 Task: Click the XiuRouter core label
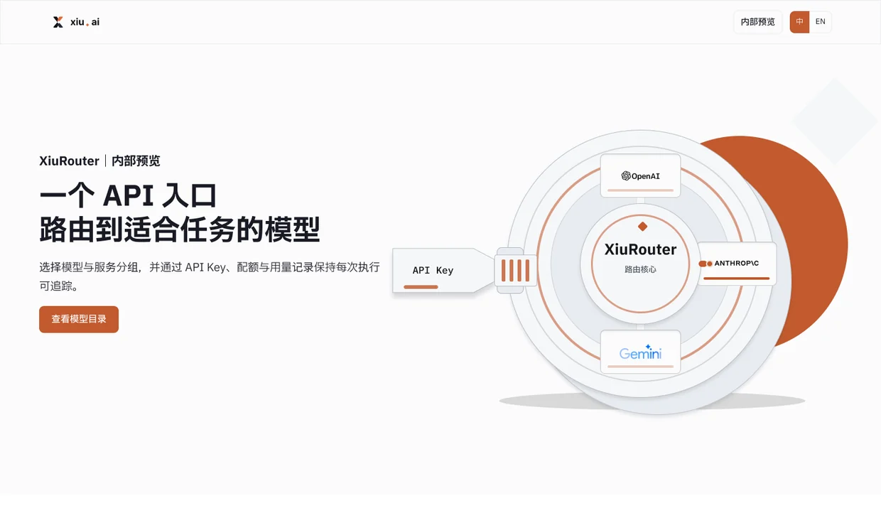tap(640, 249)
